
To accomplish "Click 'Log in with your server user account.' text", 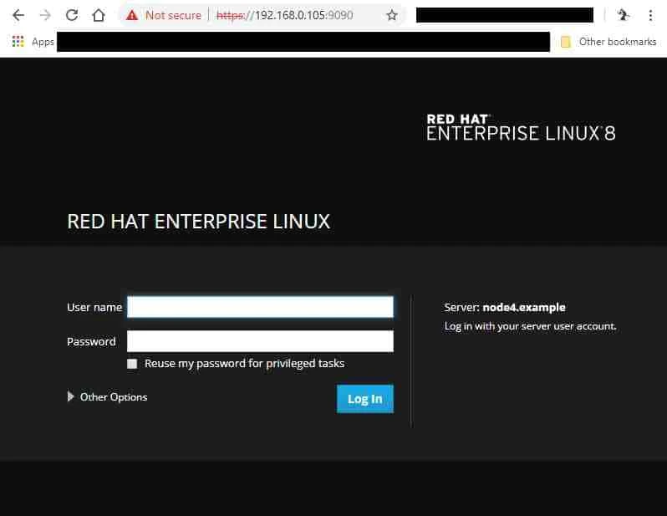I will click(530, 326).
